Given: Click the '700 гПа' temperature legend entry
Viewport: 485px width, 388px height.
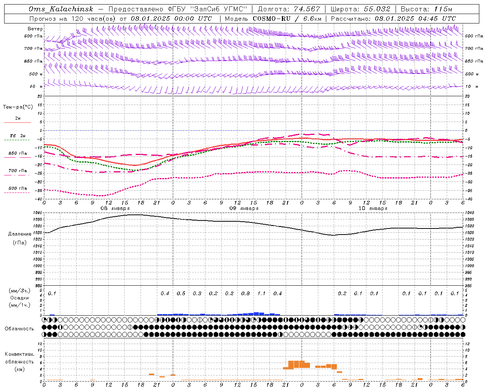Looking at the screenshot, I should (18, 171).
